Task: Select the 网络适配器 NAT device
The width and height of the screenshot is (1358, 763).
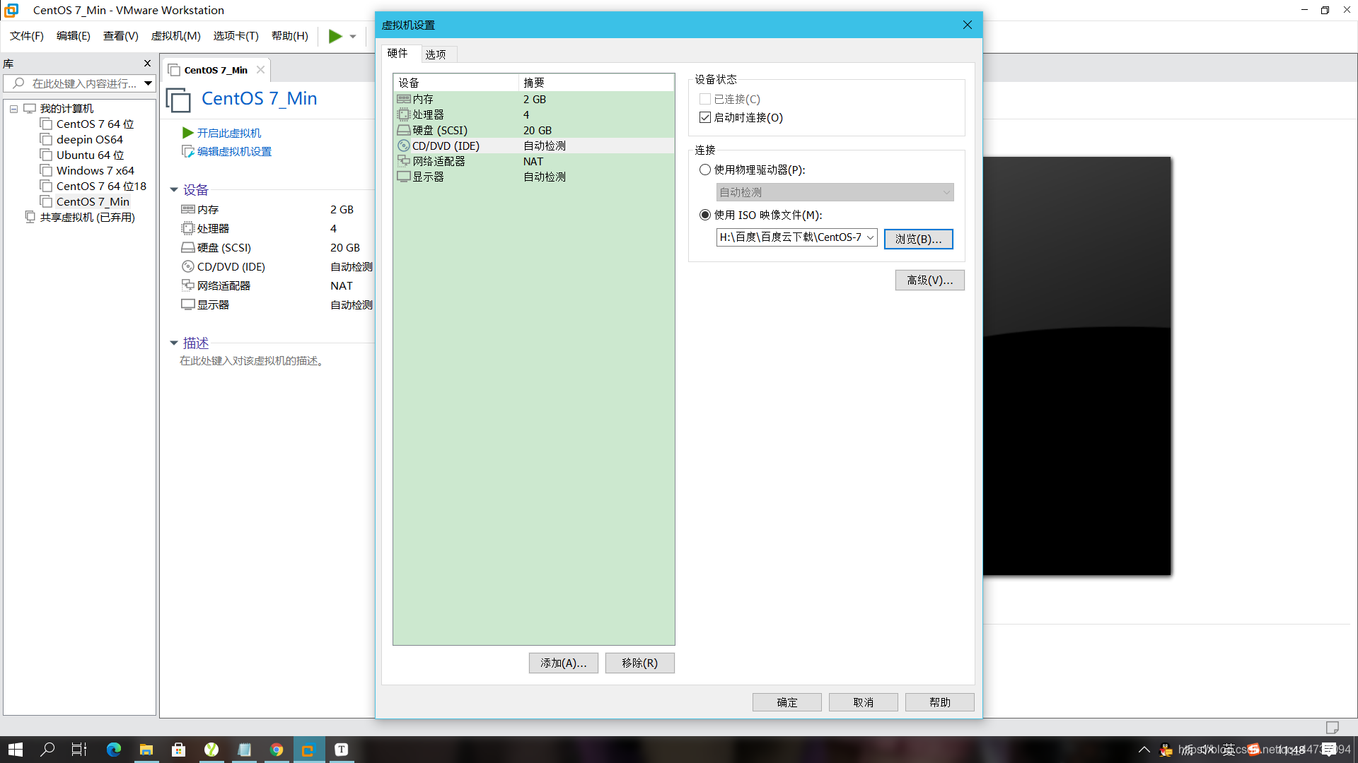Action: coord(440,161)
